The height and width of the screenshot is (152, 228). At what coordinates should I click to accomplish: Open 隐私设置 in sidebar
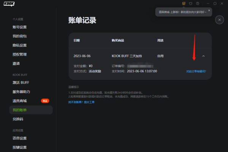20,45
